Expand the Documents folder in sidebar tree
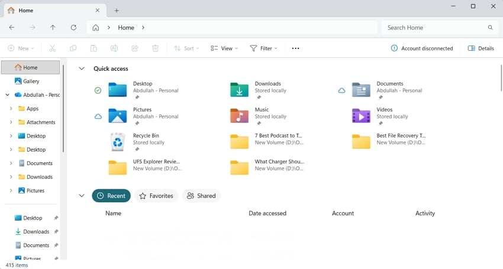Viewport: 503px width, 269px height. click(11, 163)
